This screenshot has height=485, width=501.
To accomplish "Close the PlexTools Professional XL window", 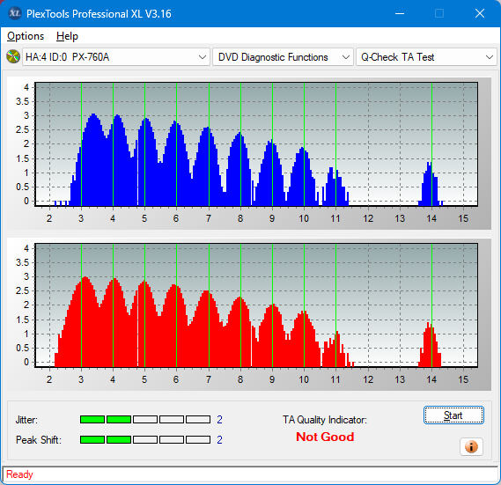I will click(480, 13).
